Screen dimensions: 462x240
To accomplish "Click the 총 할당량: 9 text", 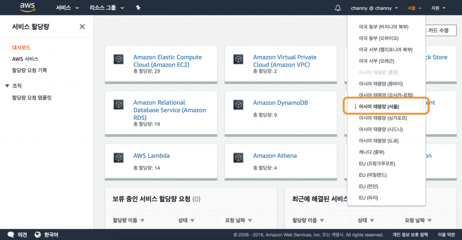I will (x=265, y=115).
